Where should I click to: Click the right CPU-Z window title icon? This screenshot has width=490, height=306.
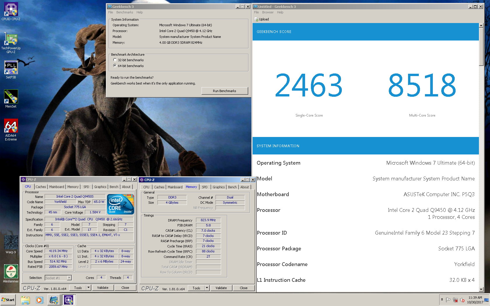point(142,180)
